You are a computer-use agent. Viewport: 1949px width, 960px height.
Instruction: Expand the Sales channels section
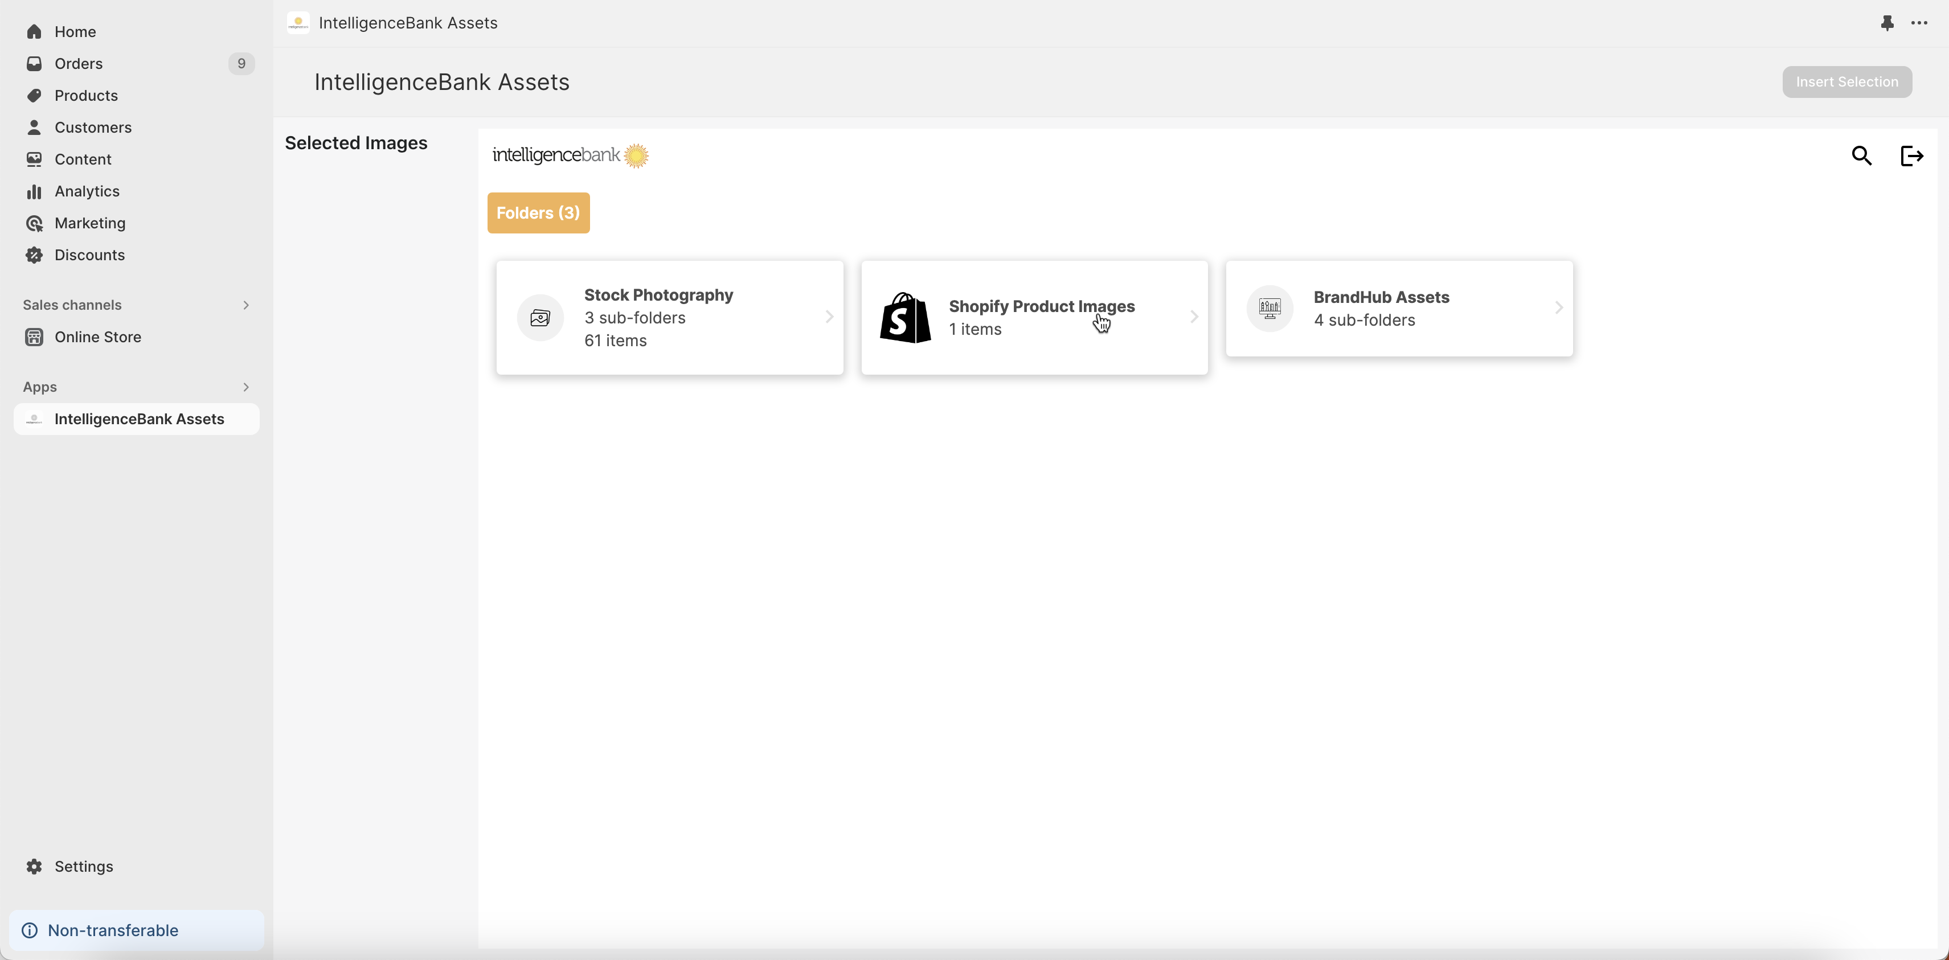pos(246,305)
